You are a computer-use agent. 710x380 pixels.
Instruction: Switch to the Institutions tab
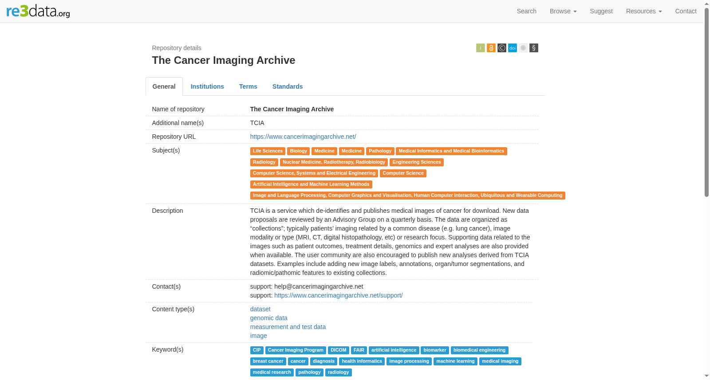click(x=207, y=86)
